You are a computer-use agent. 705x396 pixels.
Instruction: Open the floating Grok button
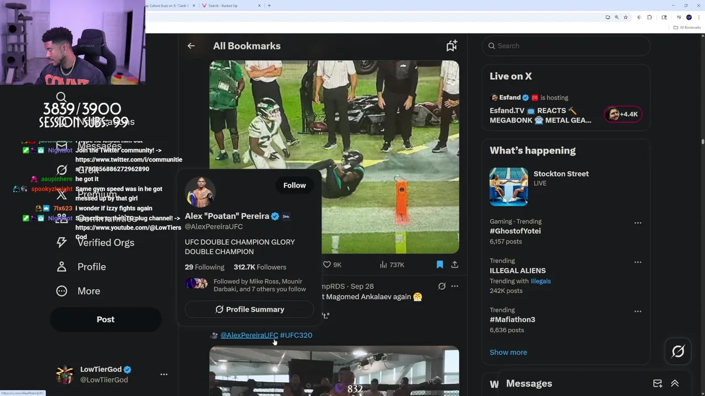point(678,351)
